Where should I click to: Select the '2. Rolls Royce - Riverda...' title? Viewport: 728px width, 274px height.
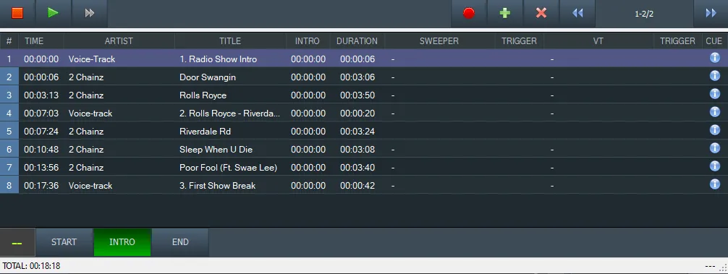pyautogui.click(x=230, y=114)
